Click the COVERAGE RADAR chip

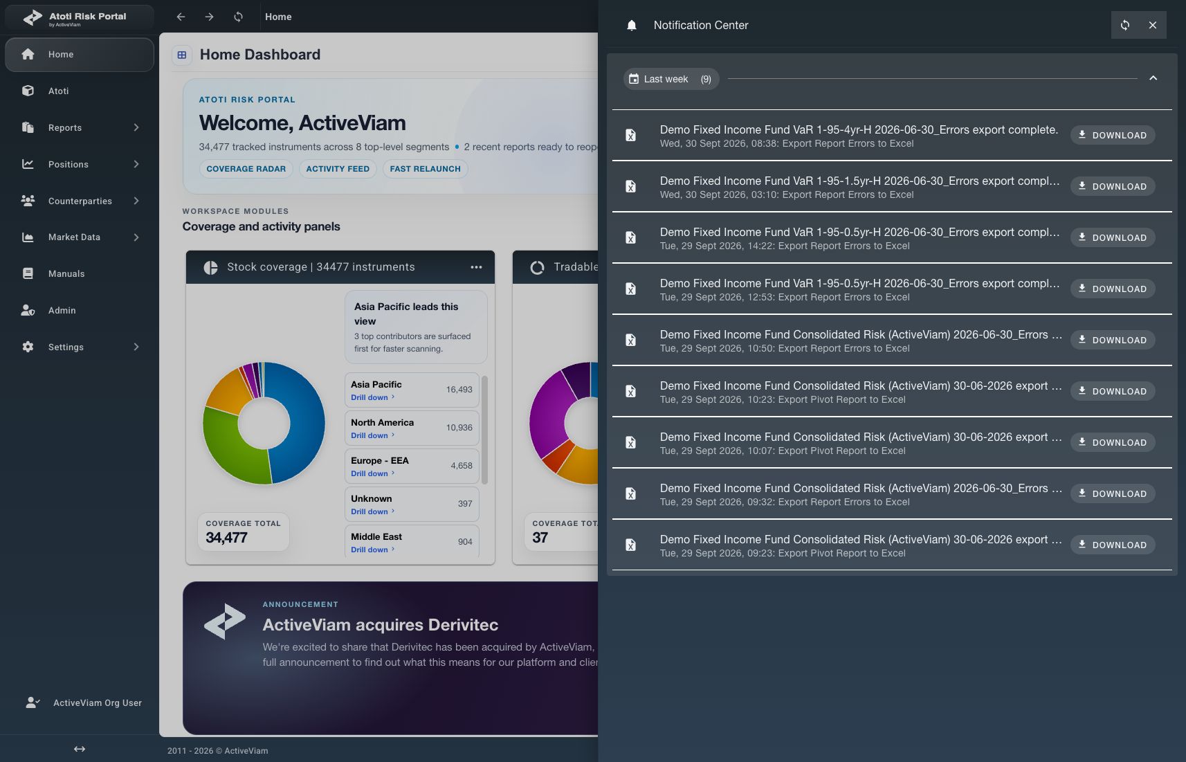tap(246, 169)
